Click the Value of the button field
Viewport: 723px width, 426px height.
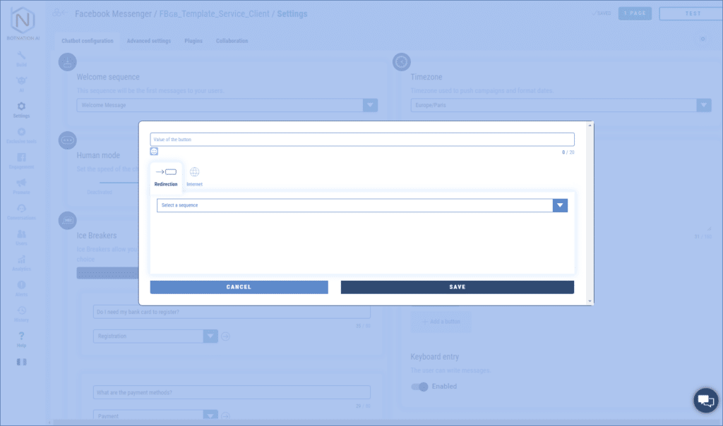tap(361, 140)
